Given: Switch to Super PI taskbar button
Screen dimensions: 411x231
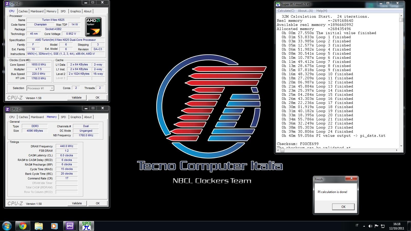Looking at the screenshot, I should point(87,226).
